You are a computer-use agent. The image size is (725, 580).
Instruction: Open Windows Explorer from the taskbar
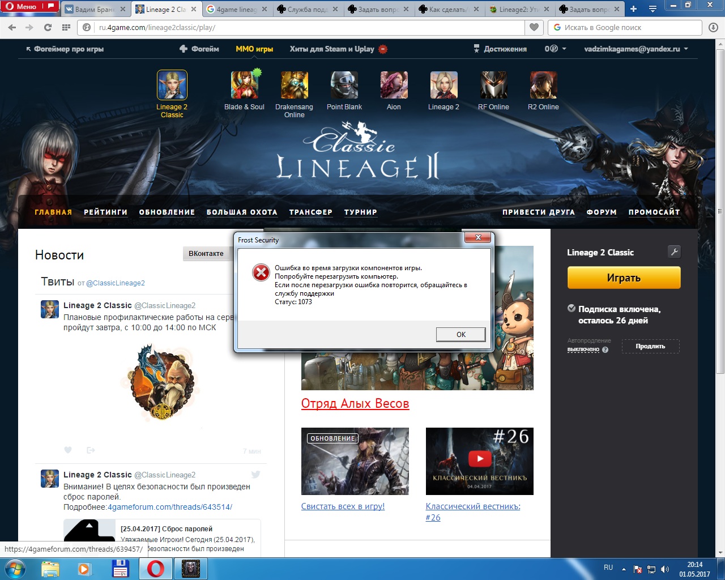pyautogui.click(x=50, y=569)
